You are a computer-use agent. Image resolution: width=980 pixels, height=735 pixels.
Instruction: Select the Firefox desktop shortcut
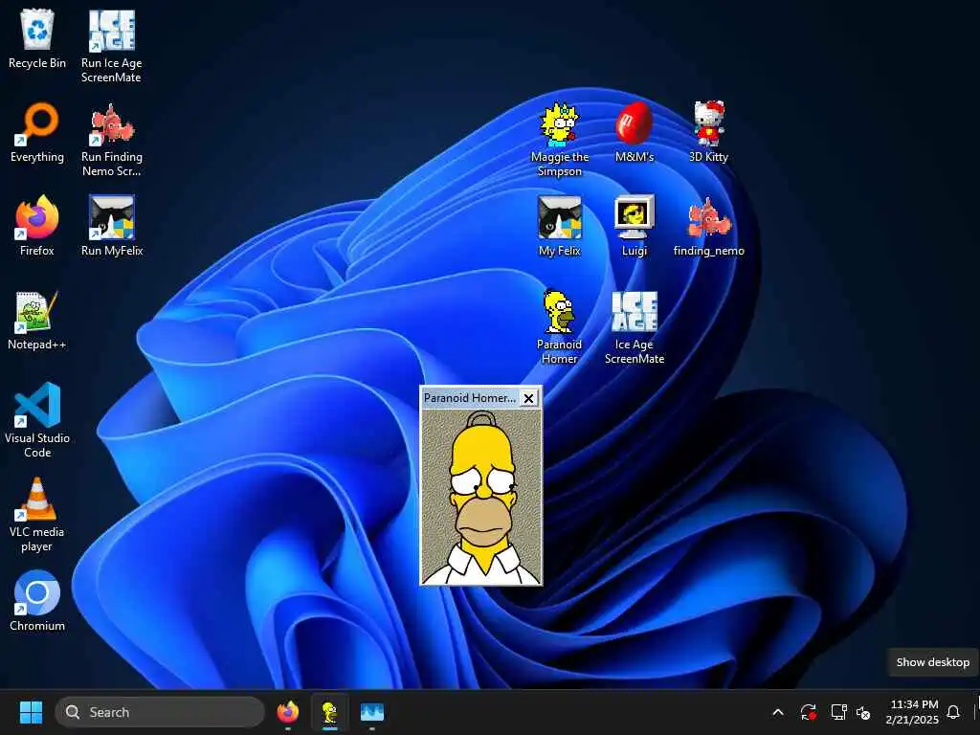coord(37,226)
